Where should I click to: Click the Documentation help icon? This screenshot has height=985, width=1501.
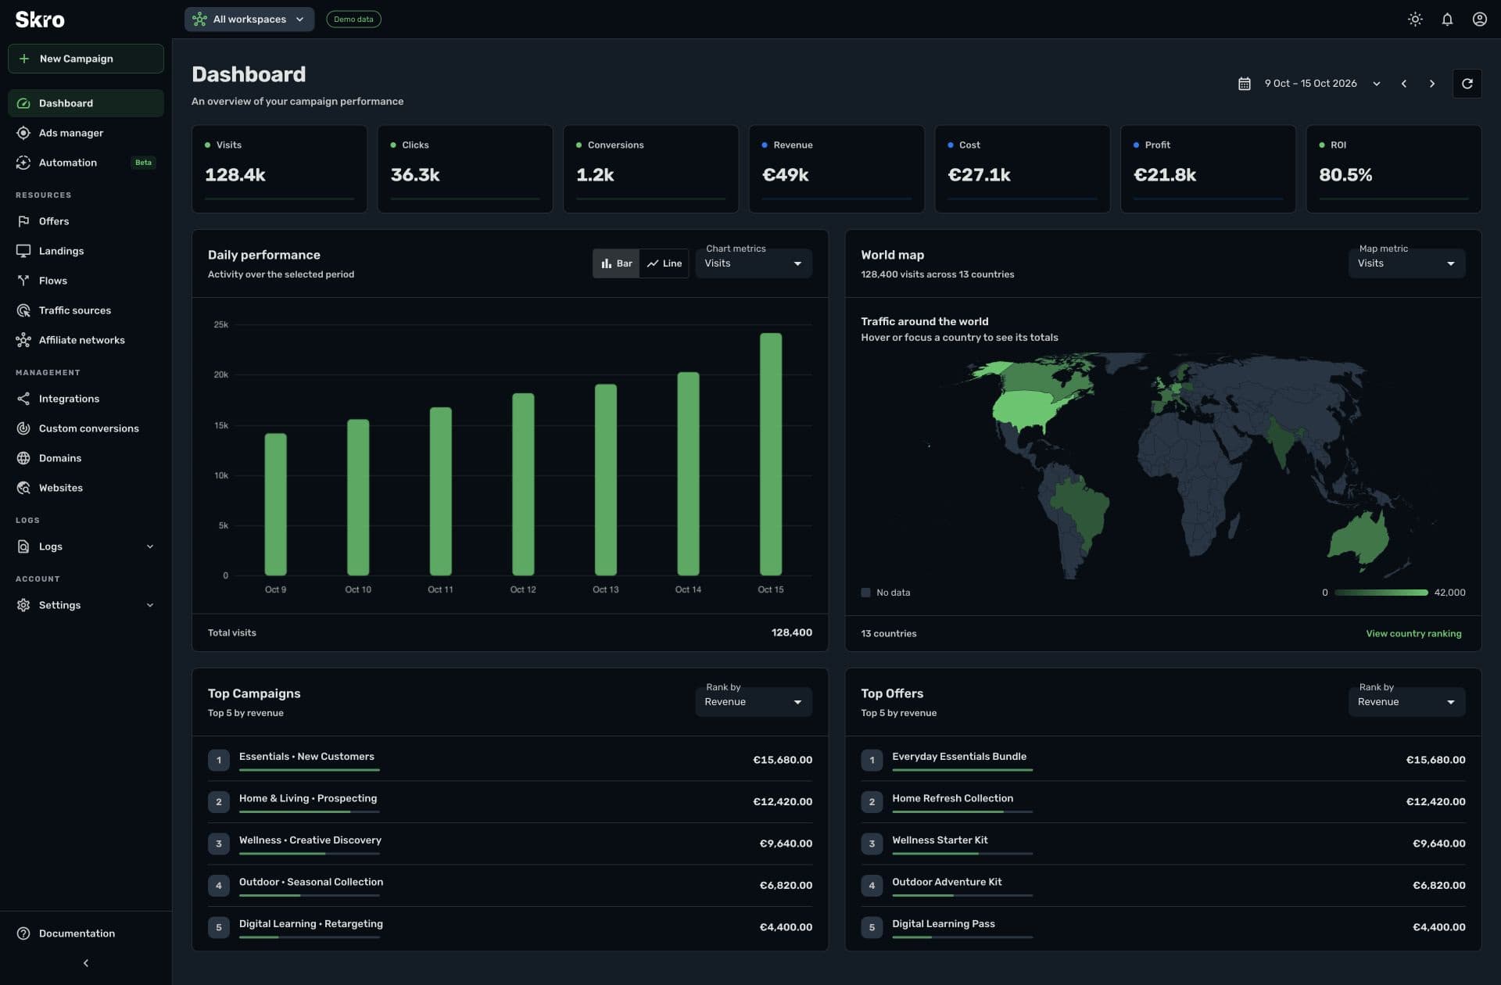click(23, 933)
